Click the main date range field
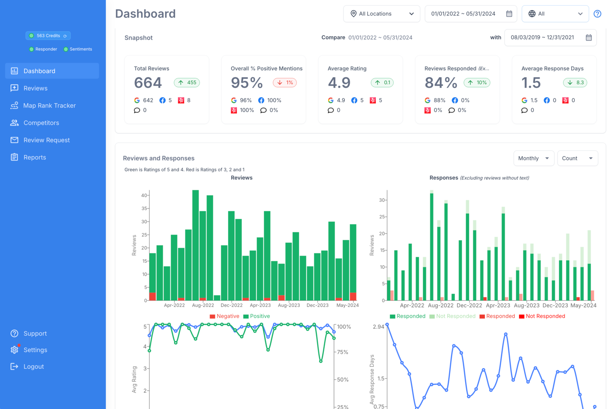Screen dimensions: 614x409 tap(471, 14)
